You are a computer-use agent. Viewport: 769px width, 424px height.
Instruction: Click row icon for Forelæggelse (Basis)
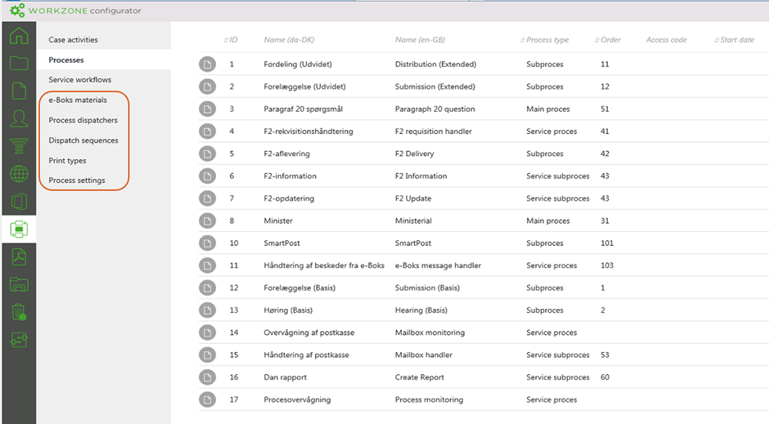point(208,288)
